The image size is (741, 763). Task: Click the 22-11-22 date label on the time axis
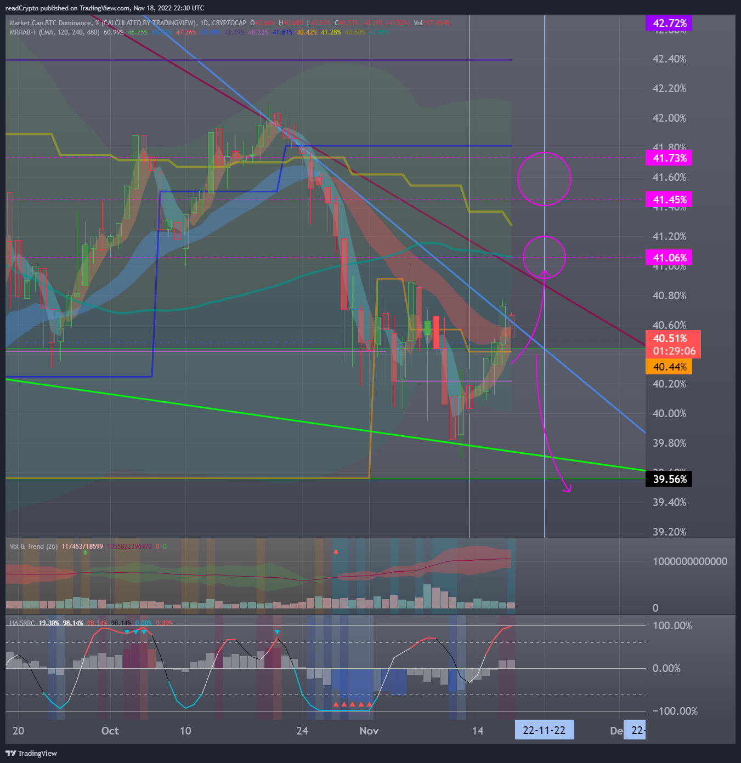[x=544, y=730]
